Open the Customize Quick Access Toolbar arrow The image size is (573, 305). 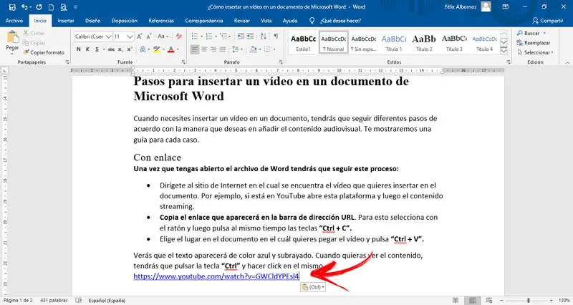click(76, 7)
